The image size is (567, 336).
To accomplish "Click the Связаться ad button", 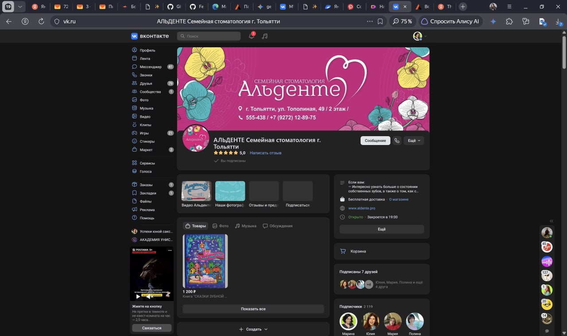I will coord(152,328).
